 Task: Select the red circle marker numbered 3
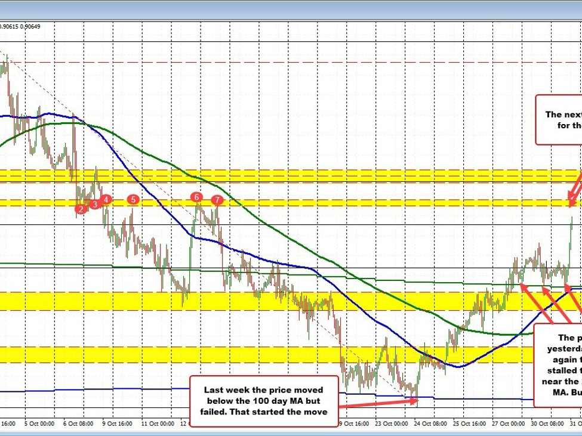[95, 205]
